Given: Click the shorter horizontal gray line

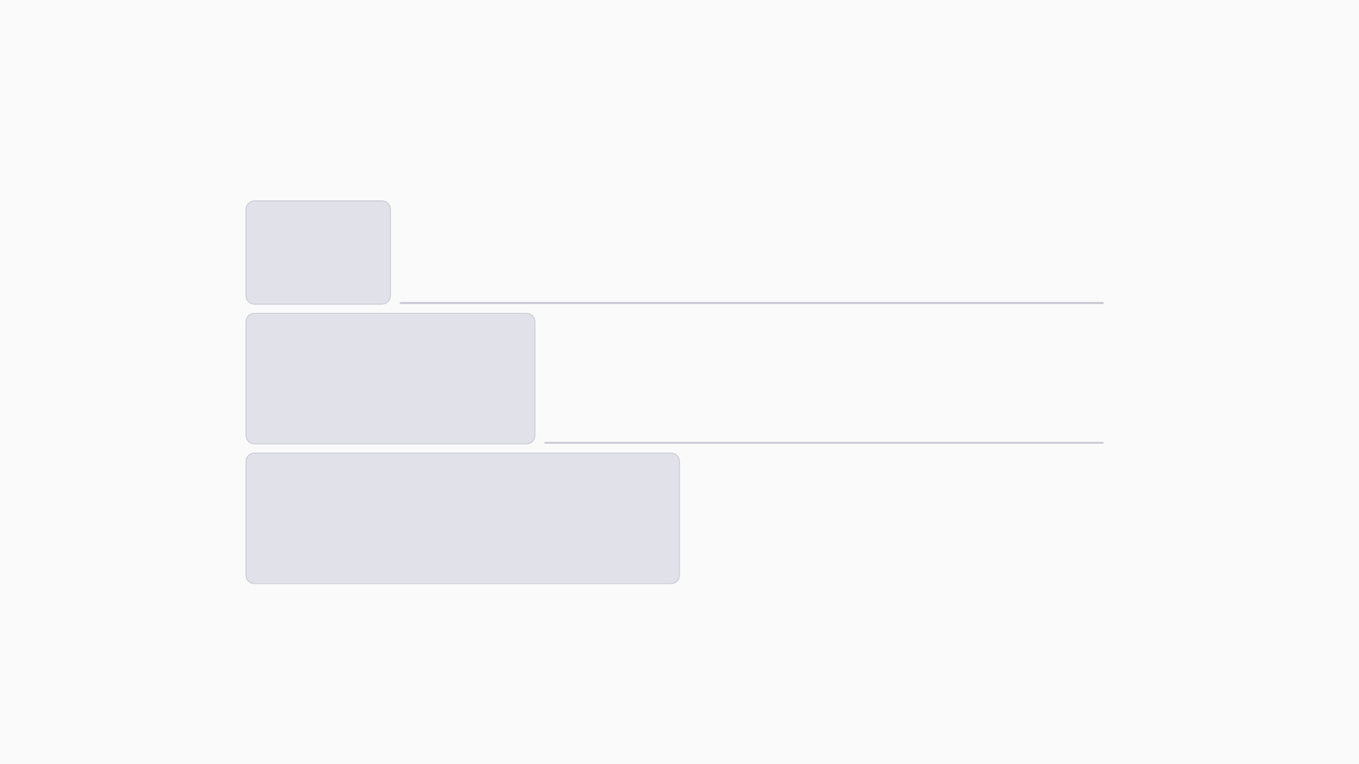Looking at the screenshot, I should [823, 443].
